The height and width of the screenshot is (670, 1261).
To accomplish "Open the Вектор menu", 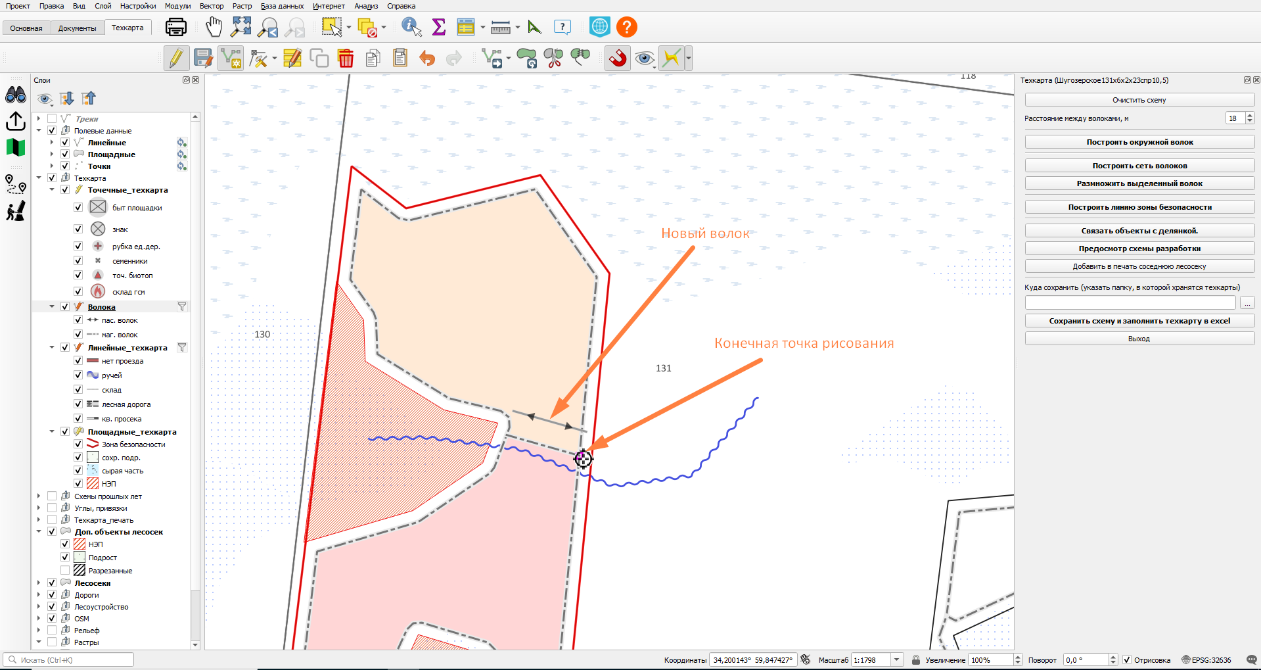I will 212,6.
